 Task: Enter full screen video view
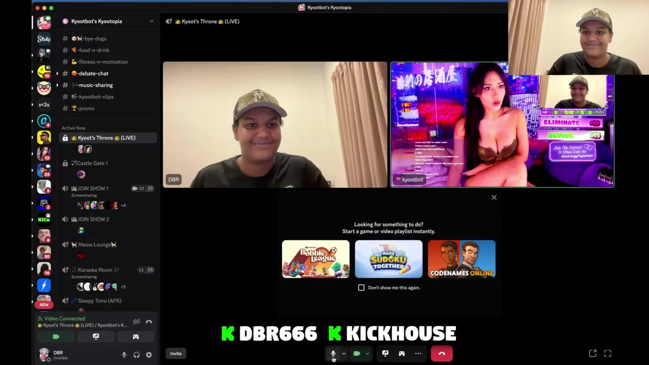tap(608, 353)
